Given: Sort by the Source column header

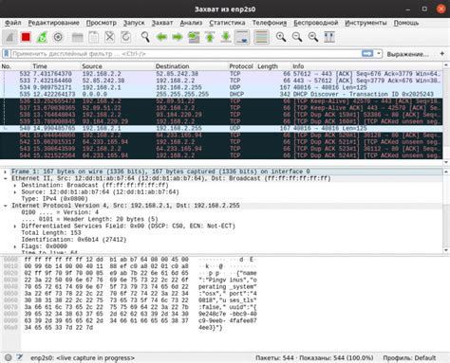Looking at the screenshot, I should [118, 66].
